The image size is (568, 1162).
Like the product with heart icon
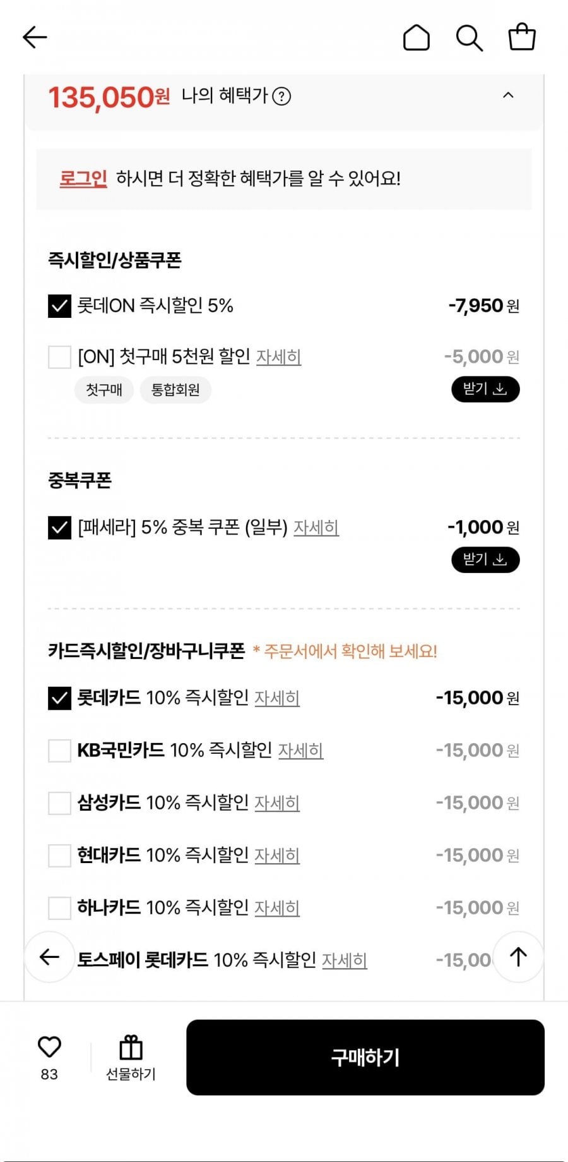click(49, 1048)
